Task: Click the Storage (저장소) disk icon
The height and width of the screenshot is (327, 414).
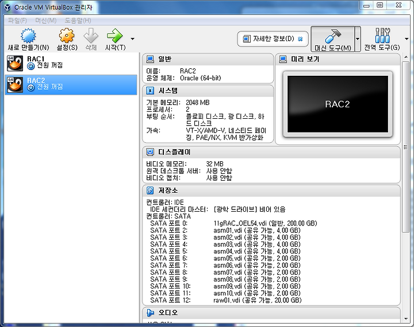Action: 150,190
